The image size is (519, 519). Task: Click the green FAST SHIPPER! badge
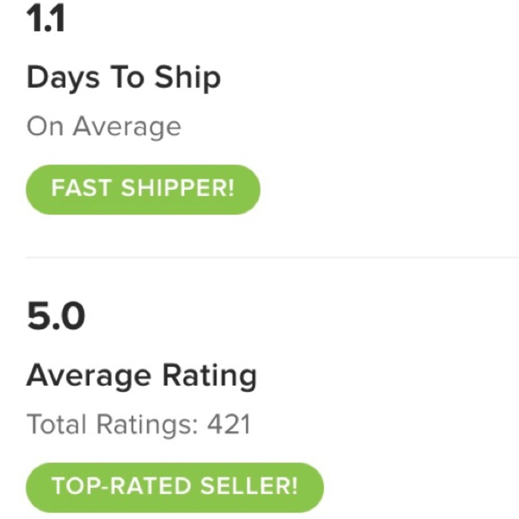(143, 189)
